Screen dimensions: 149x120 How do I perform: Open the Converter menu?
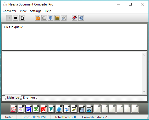point(9,11)
